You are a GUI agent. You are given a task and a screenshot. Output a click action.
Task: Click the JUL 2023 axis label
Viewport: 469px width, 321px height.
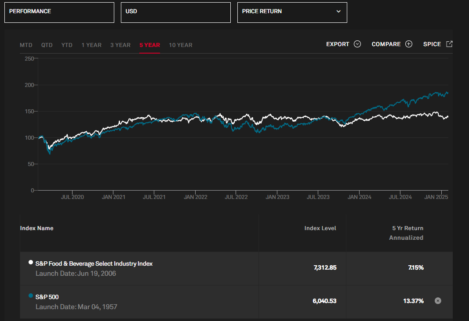318,197
